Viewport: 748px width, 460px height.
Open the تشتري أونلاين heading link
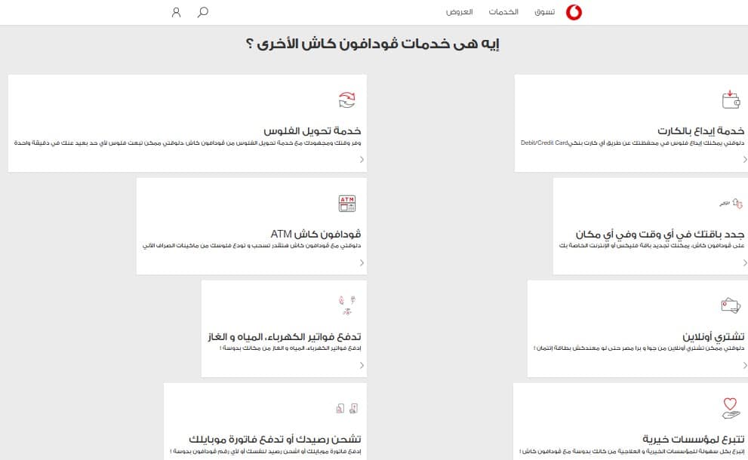coord(714,336)
